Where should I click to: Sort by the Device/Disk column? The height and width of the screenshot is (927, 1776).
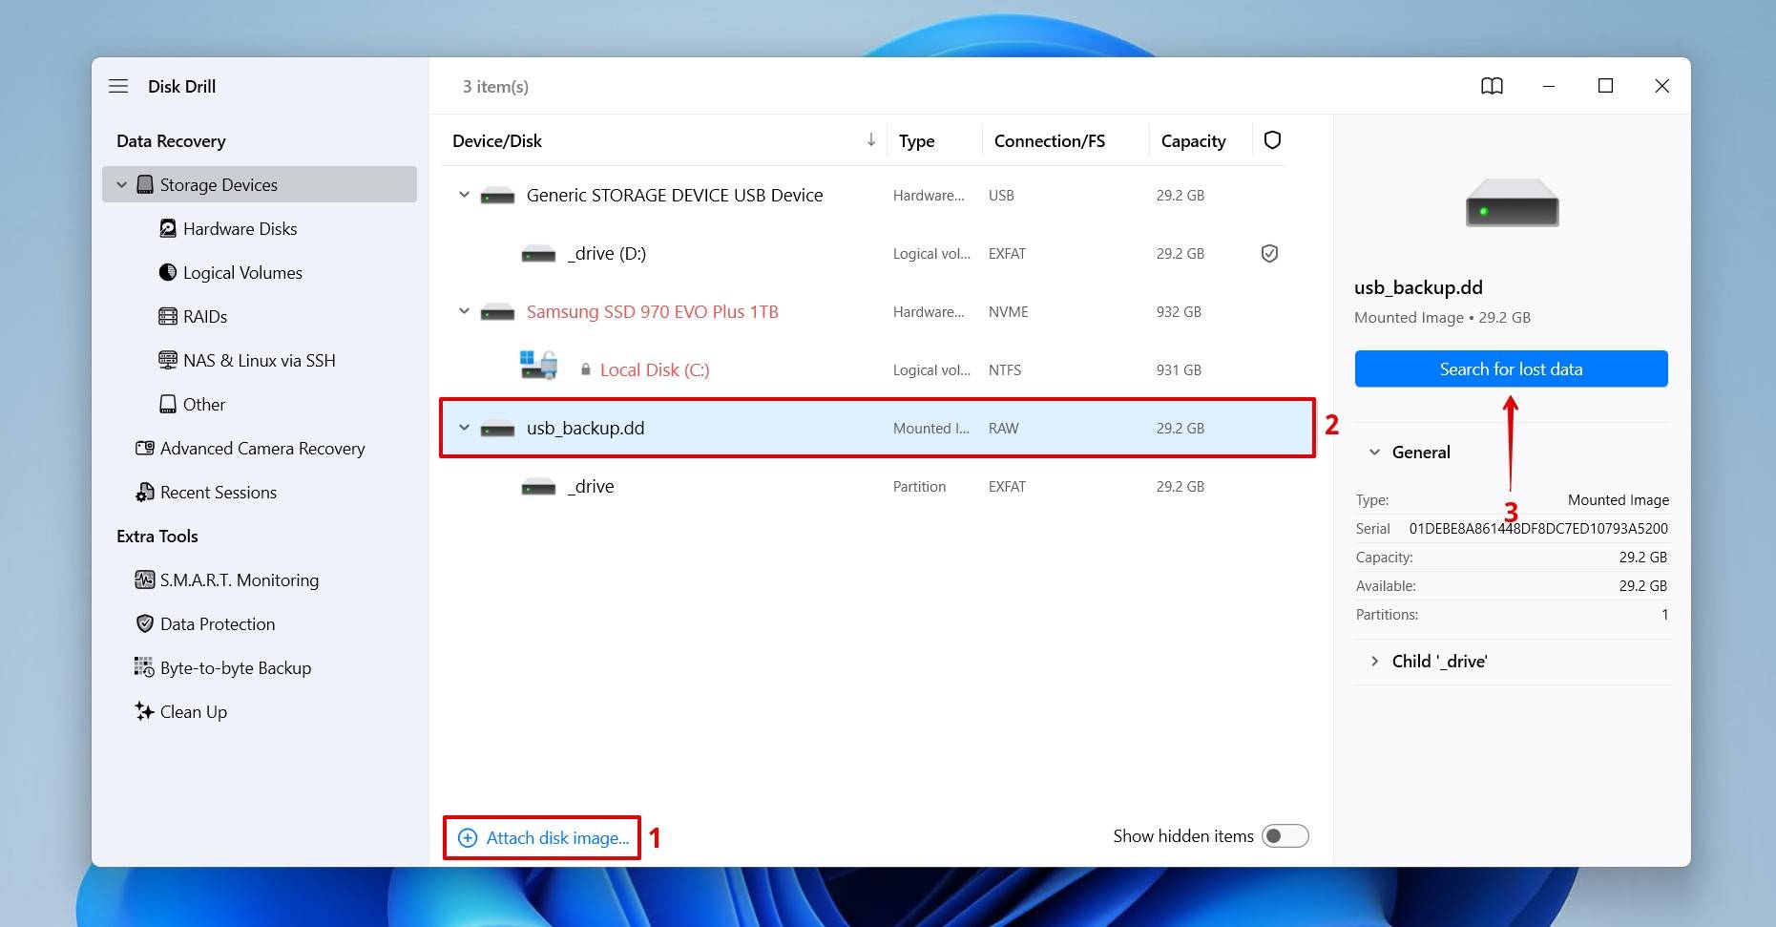click(869, 139)
